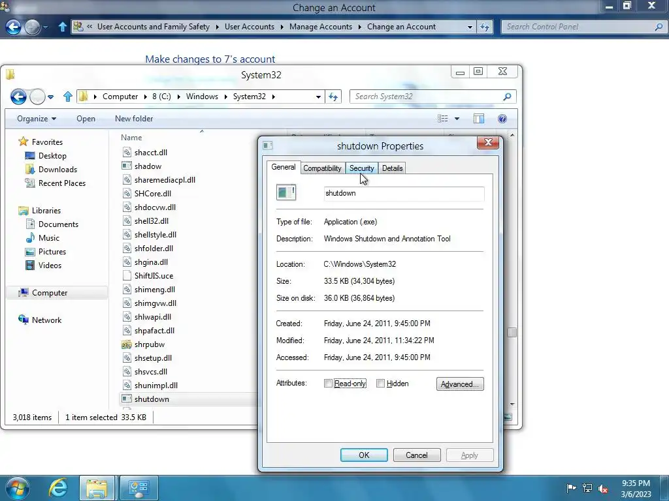Switch to Compatibility tab
Screen dimensions: 669x501
tap(322, 168)
